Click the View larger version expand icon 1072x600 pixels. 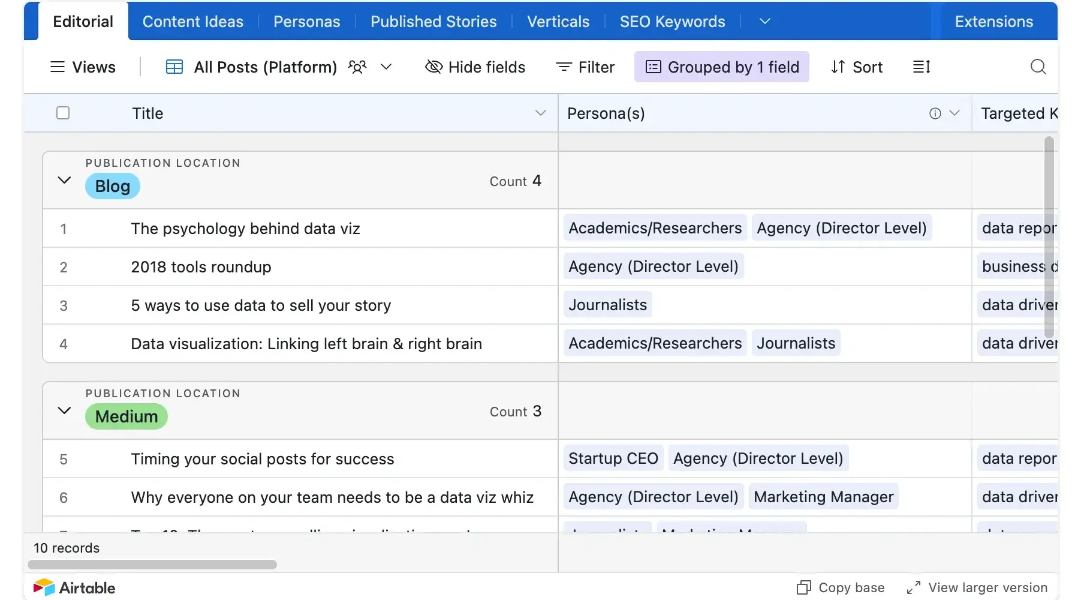point(913,587)
